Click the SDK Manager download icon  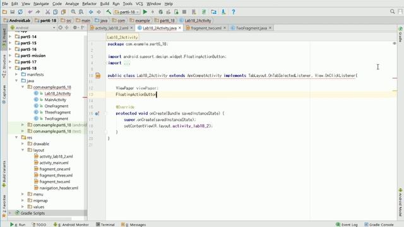pyautogui.click(x=223, y=12)
